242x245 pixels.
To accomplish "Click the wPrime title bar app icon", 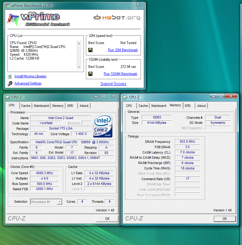I will pyautogui.click(x=7, y=6).
